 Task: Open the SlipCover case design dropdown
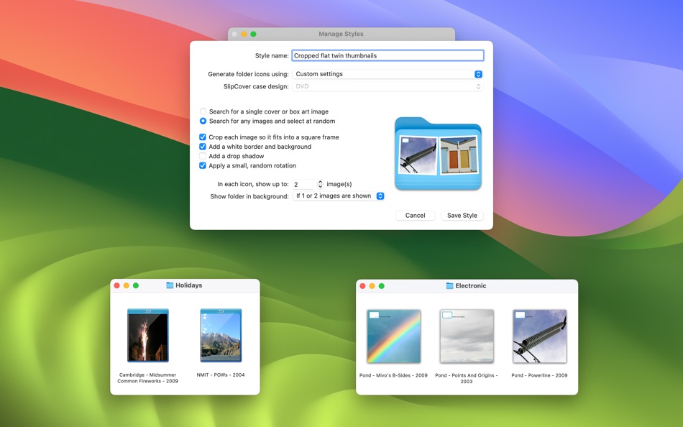click(x=388, y=86)
